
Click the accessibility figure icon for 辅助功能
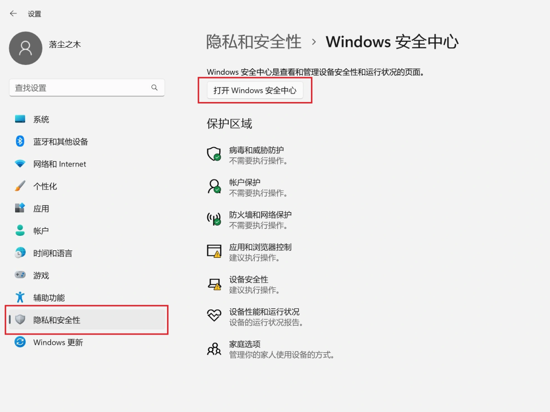point(20,297)
